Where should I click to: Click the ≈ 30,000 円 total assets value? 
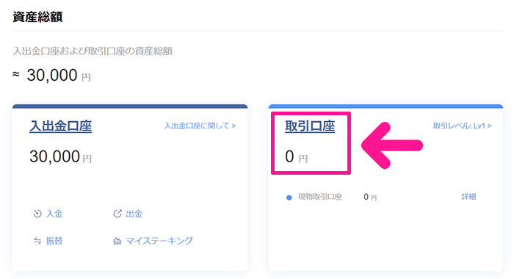click(x=52, y=76)
